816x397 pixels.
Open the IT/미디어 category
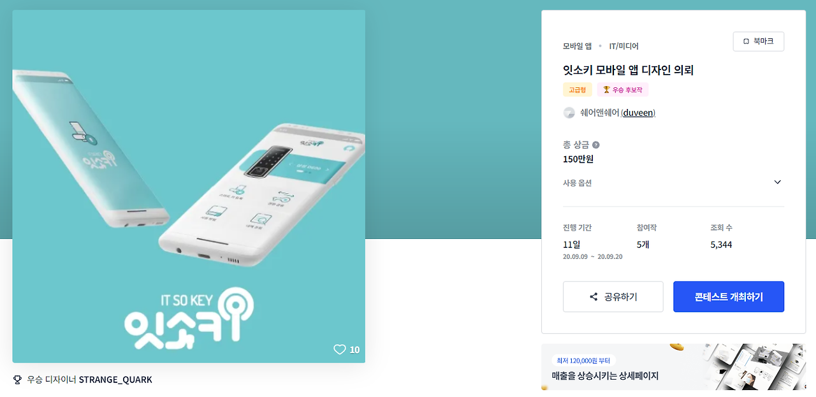623,46
